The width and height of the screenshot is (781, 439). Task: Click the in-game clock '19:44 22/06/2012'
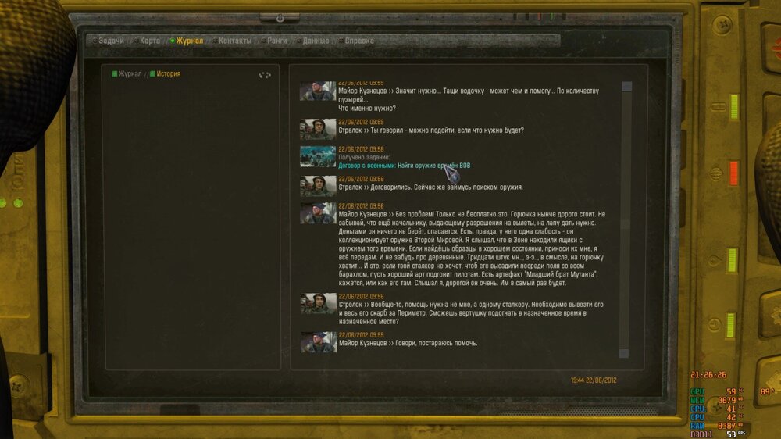594,380
